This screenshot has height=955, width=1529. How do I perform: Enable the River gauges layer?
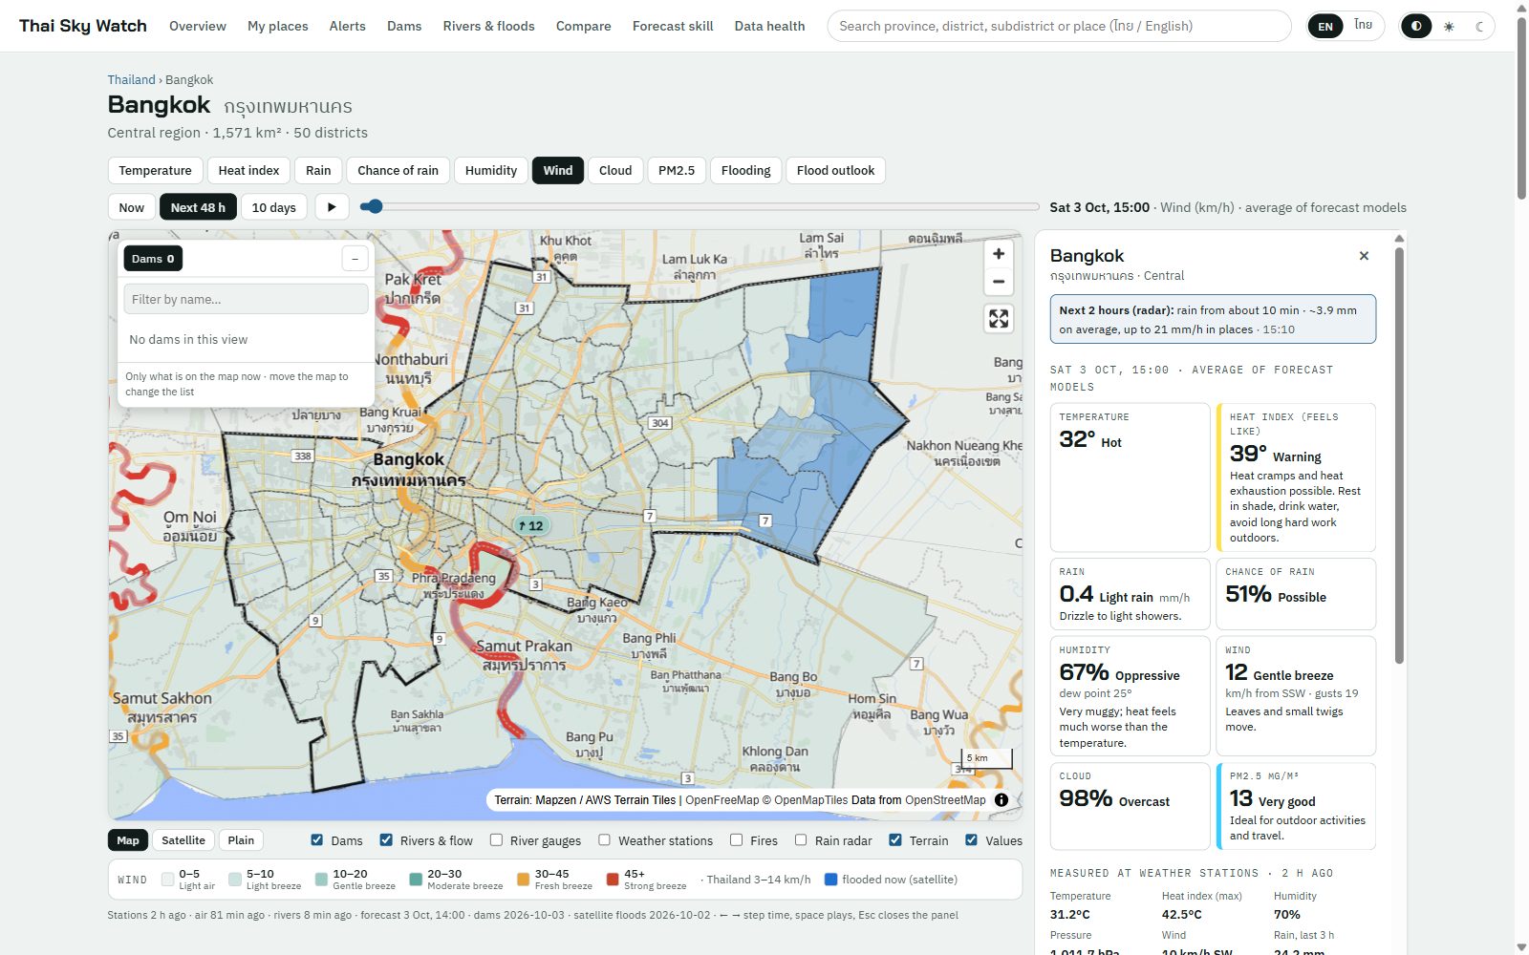pyautogui.click(x=496, y=840)
